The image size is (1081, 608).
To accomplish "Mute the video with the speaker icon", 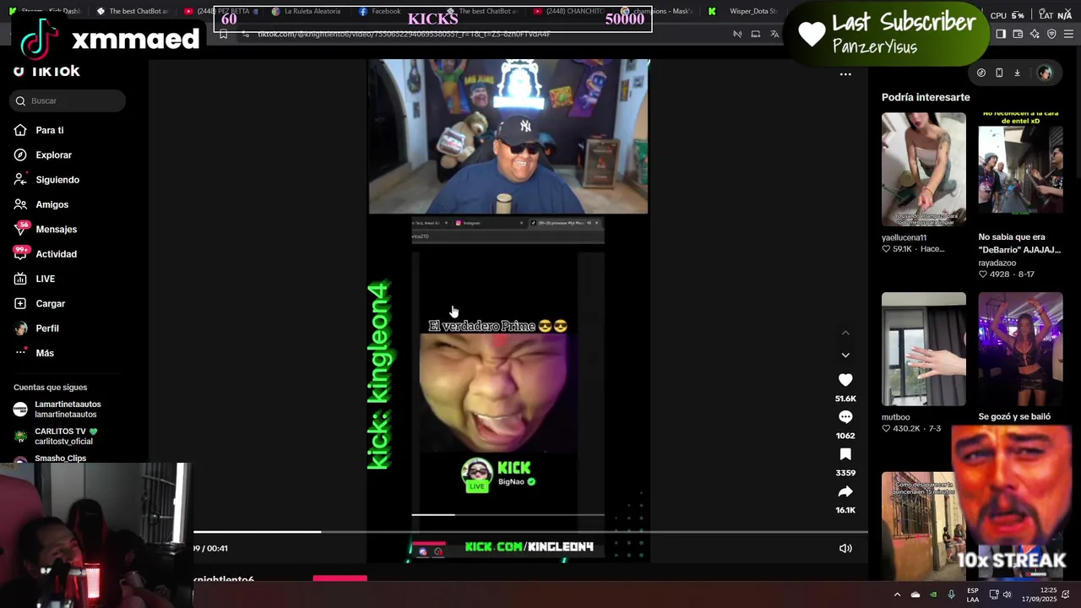I will point(845,548).
